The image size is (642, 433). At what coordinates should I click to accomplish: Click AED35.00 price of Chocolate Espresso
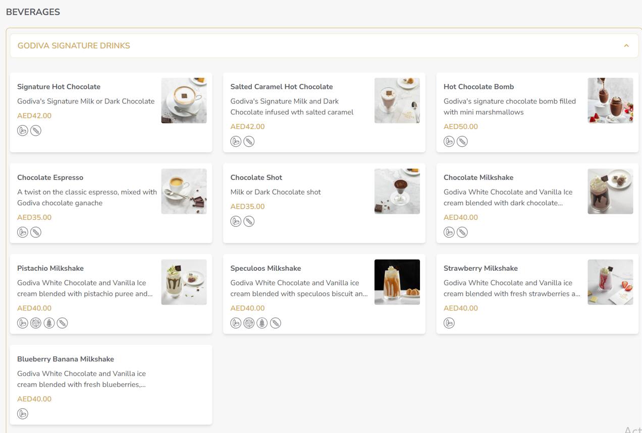[34, 217]
